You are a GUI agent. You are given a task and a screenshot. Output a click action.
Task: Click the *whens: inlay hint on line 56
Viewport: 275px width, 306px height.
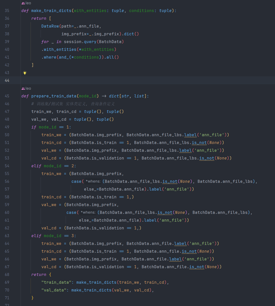(x=93, y=181)
